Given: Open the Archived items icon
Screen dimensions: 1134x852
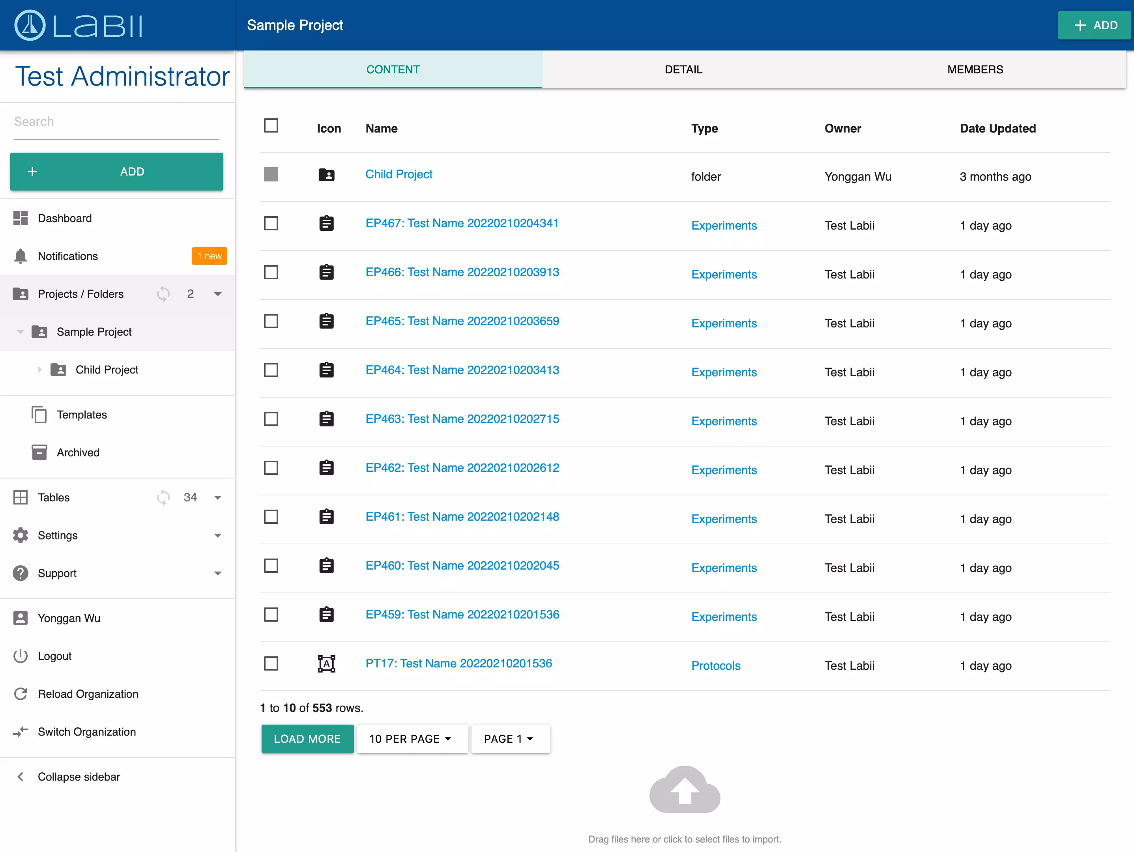Looking at the screenshot, I should tap(39, 452).
